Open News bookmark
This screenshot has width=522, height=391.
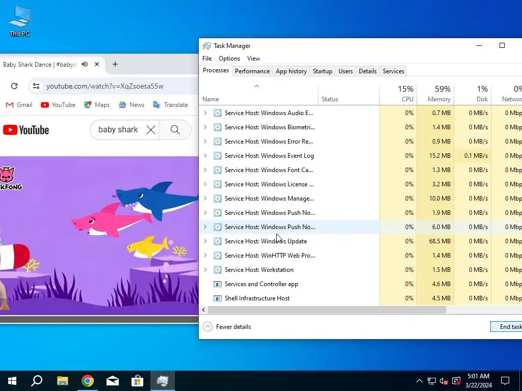coord(132,105)
